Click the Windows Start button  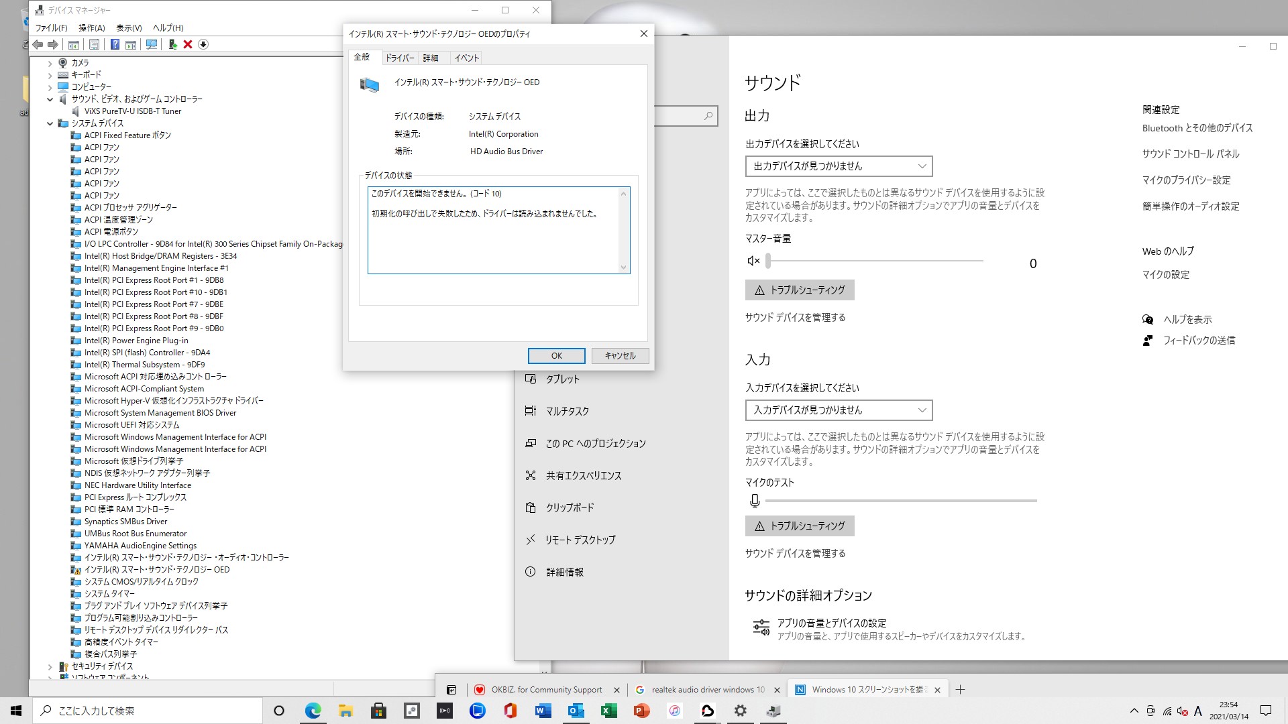pos(16,711)
